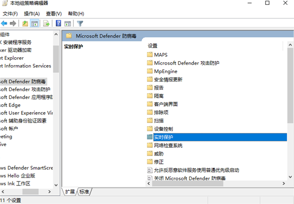The height and width of the screenshot is (204, 294).
Task: Click the back arrow toolbar icon
Action: click(4, 23)
